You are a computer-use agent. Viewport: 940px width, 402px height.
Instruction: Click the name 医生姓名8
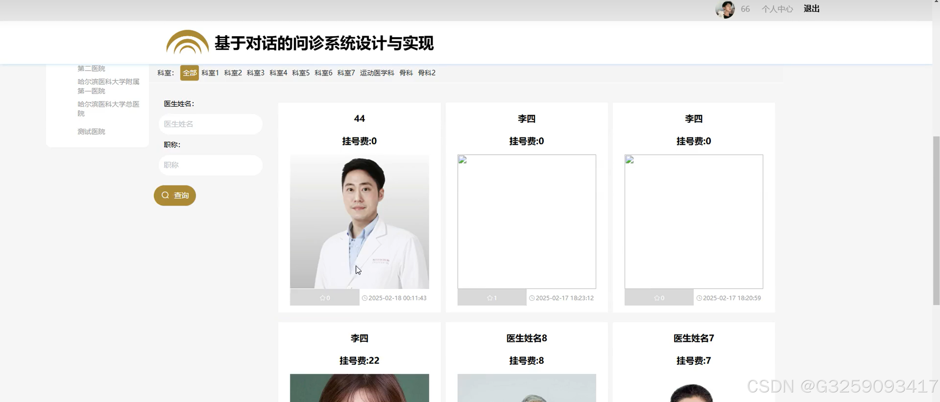click(x=527, y=338)
